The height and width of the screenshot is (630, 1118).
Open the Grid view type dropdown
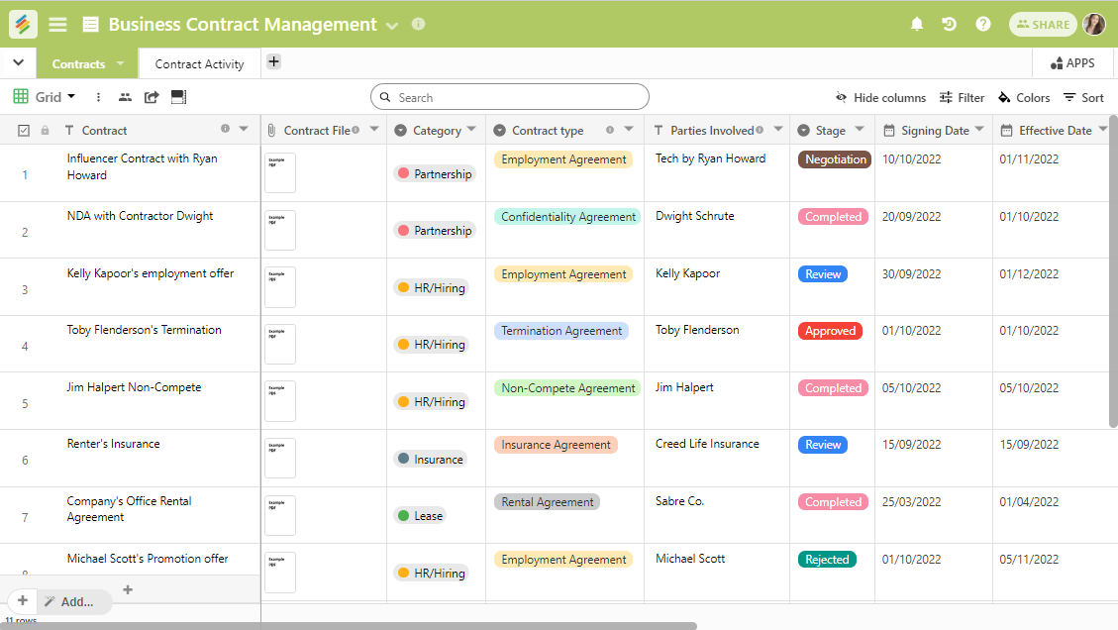click(x=45, y=97)
